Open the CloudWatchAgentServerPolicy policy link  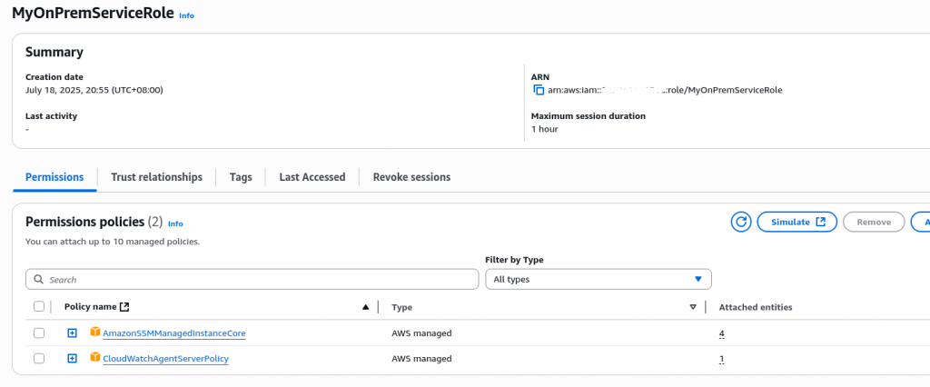pyautogui.click(x=166, y=359)
